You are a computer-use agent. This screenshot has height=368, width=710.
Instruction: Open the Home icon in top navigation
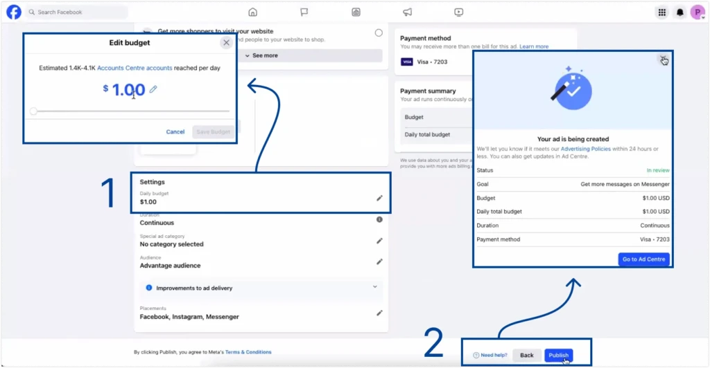[x=252, y=12]
